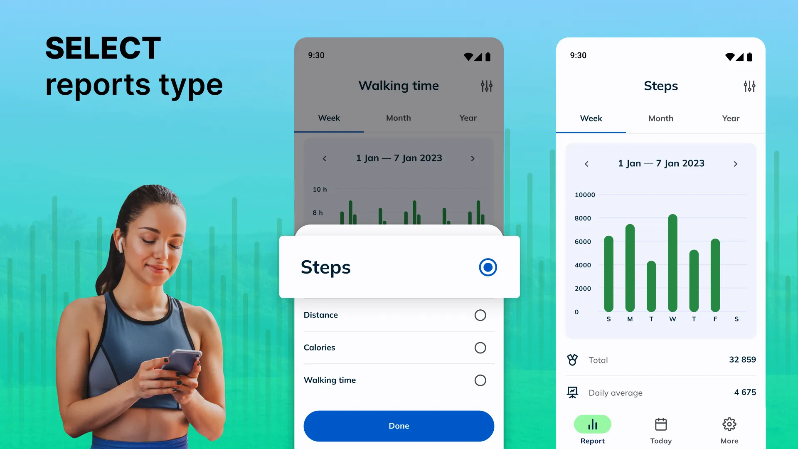798x449 pixels.
Task: Click the total steps medal icon
Action: [x=571, y=360]
